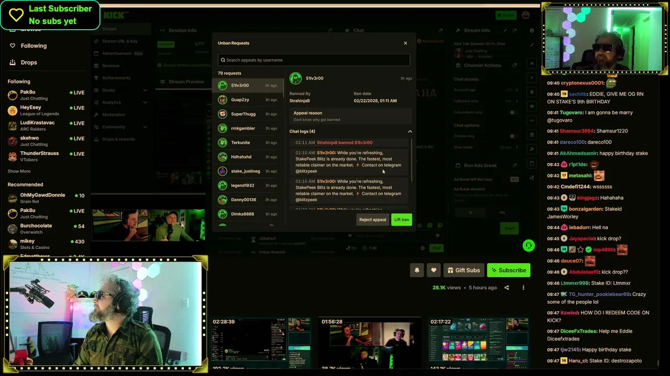670x376 pixels.
Task: Click the S1lv3r00 avatar in the request list
Action: (x=222, y=86)
